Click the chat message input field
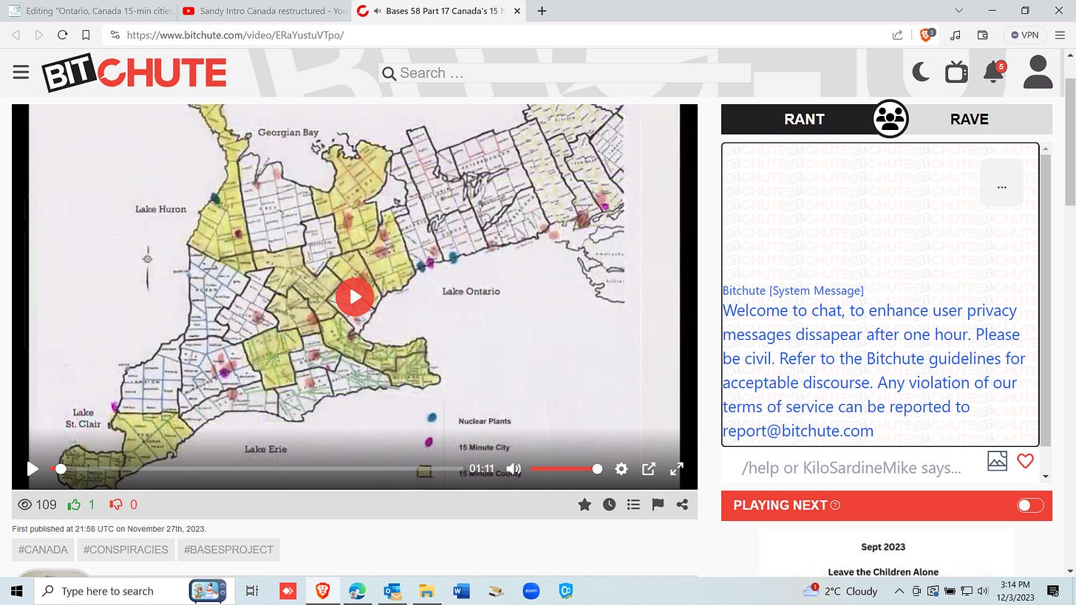The height and width of the screenshot is (605, 1076). pyautogui.click(x=851, y=468)
